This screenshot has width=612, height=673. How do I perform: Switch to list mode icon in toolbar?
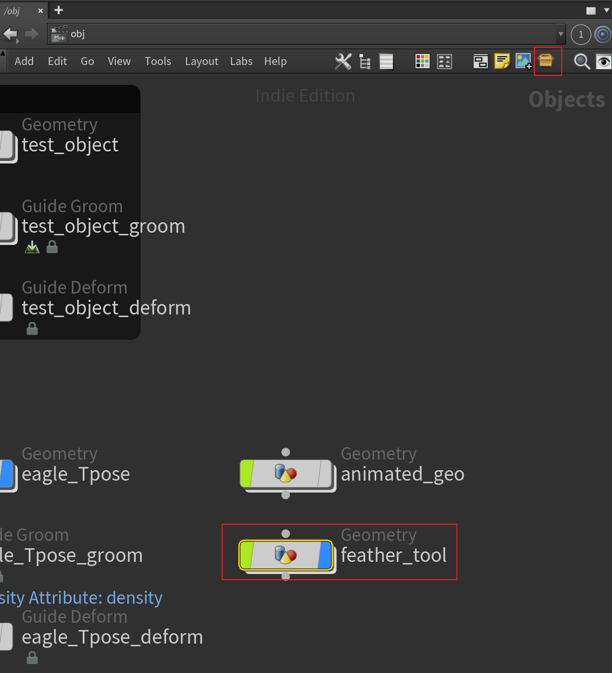387,61
